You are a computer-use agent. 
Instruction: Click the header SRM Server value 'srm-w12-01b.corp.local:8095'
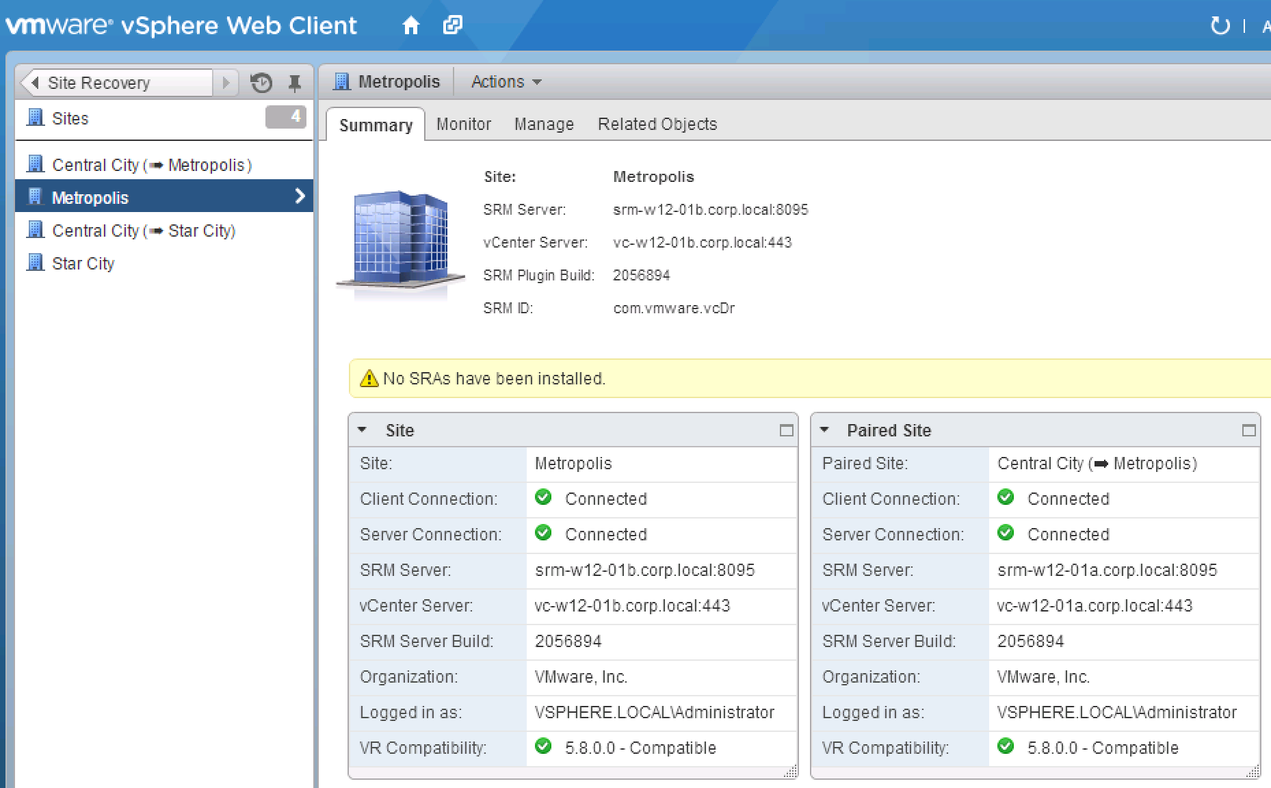point(710,209)
